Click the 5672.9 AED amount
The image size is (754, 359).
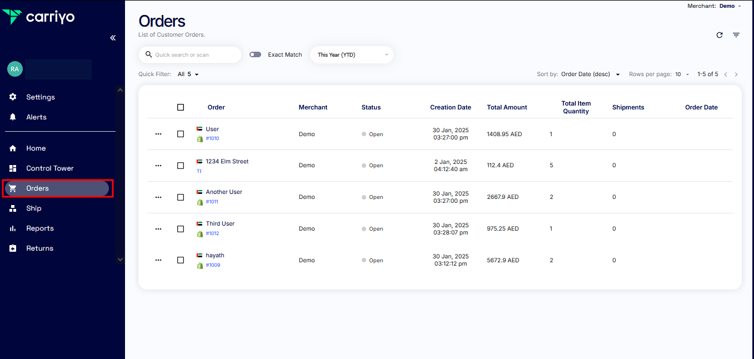(x=502, y=260)
